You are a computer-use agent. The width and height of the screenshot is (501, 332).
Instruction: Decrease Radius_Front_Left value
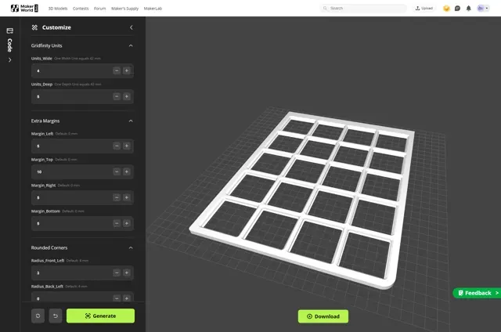(117, 273)
